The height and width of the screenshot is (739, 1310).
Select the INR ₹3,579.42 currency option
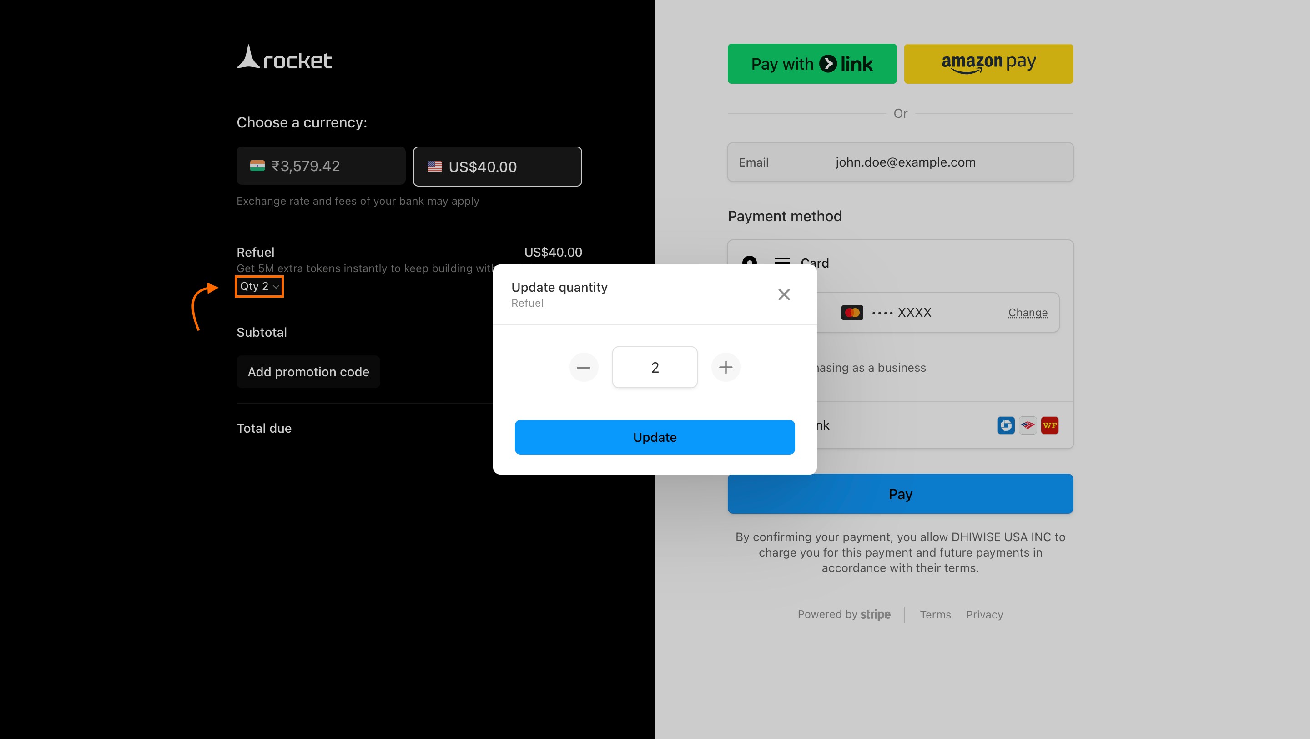321,166
